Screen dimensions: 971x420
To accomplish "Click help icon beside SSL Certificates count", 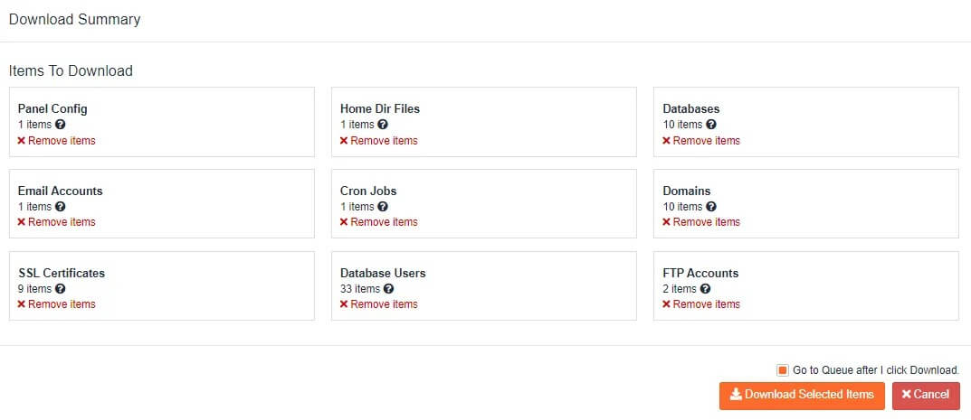I will coord(61,289).
